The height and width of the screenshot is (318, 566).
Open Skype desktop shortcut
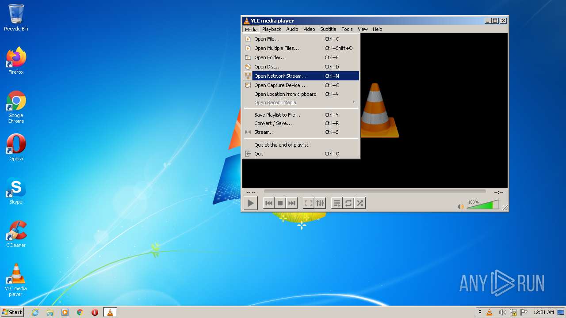coord(16,191)
